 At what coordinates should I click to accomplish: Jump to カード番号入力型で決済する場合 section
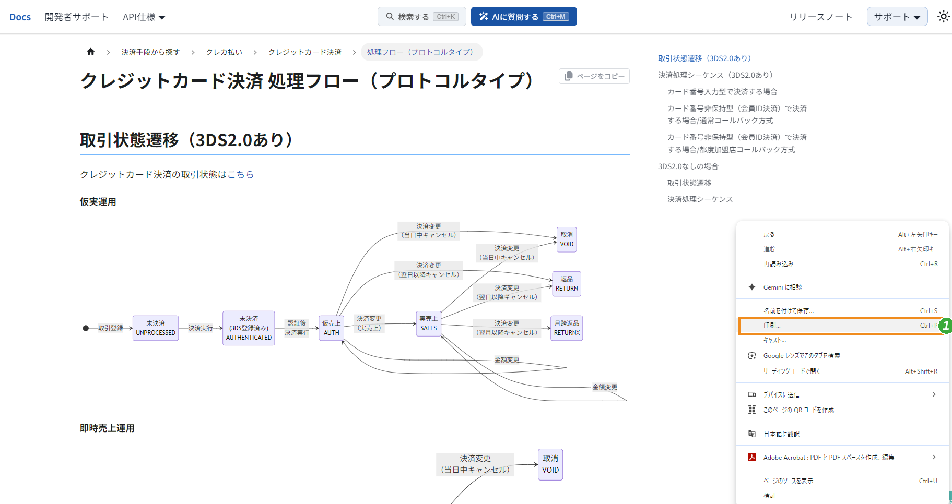click(x=722, y=92)
